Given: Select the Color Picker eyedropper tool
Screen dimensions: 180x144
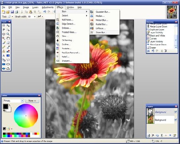Looking at the screenshot, I should click(x=8, y=47).
